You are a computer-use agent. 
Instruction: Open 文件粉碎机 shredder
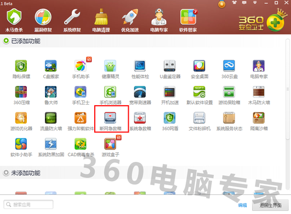[199, 121]
